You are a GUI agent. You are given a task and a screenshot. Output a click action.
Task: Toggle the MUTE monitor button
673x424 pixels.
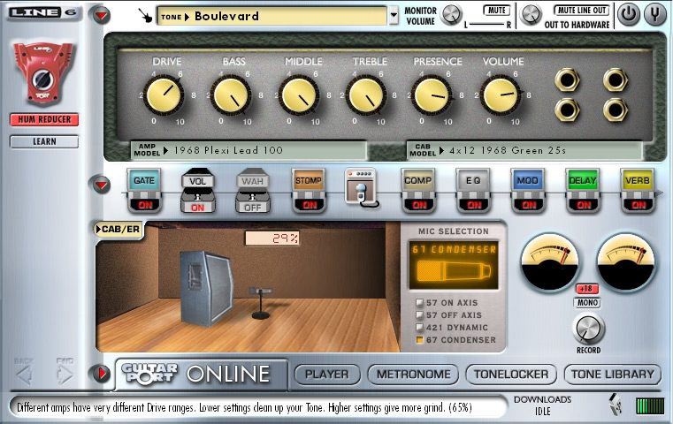pyautogui.click(x=497, y=11)
